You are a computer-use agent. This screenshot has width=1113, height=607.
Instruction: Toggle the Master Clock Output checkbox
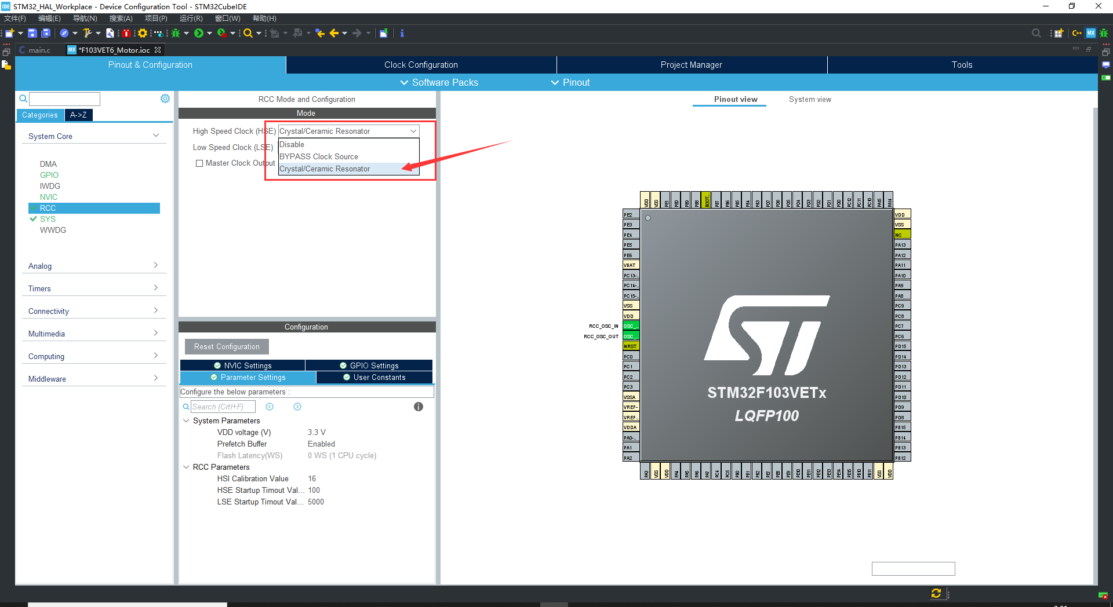tap(199, 163)
